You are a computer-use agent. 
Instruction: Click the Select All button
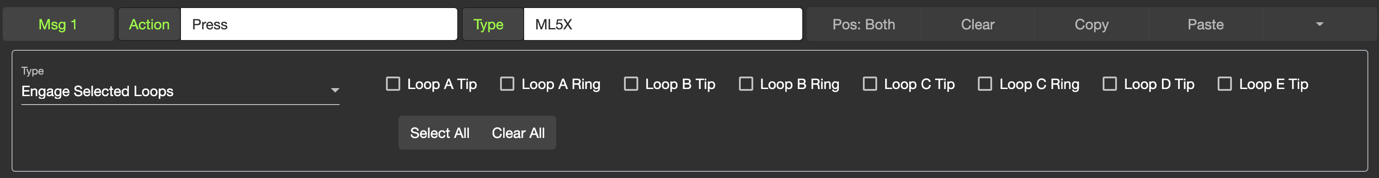click(x=439, y=133)
